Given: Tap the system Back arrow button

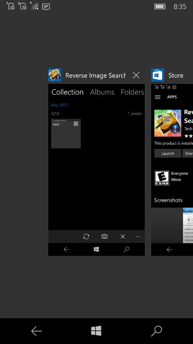Looking at the screenshot, I should pos(36,331).
